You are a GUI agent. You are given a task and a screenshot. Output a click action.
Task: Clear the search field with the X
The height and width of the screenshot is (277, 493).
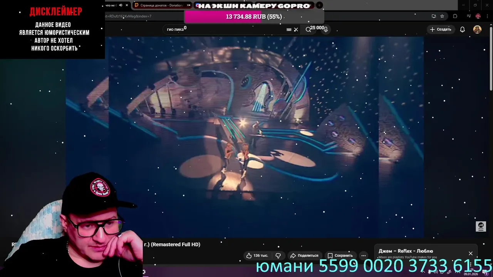(296, 30)
